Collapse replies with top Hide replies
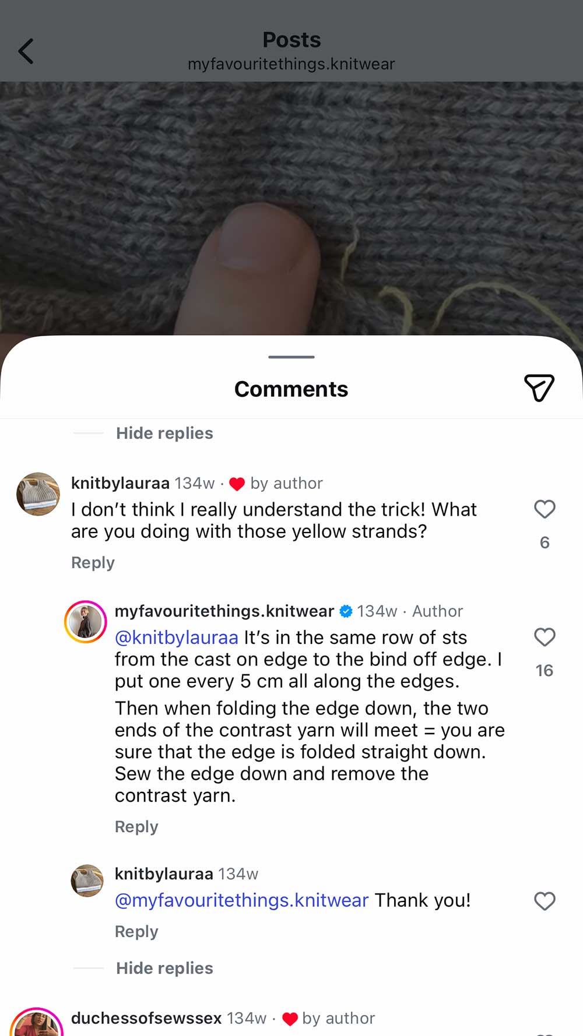The image size is (583, 1036). pos(164,433)
